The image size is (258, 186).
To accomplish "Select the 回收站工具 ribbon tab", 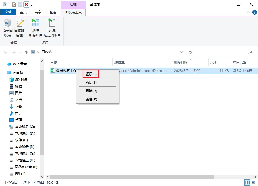I will pos(73,12).
